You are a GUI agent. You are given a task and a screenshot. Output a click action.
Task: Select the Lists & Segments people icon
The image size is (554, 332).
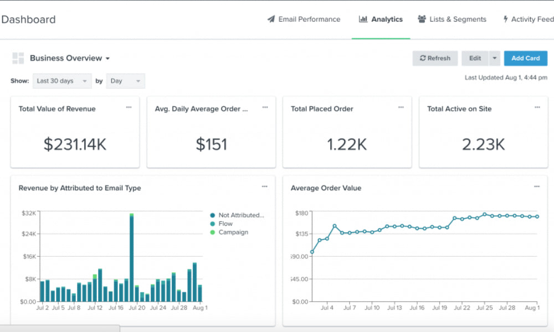(x=422, y=19)
